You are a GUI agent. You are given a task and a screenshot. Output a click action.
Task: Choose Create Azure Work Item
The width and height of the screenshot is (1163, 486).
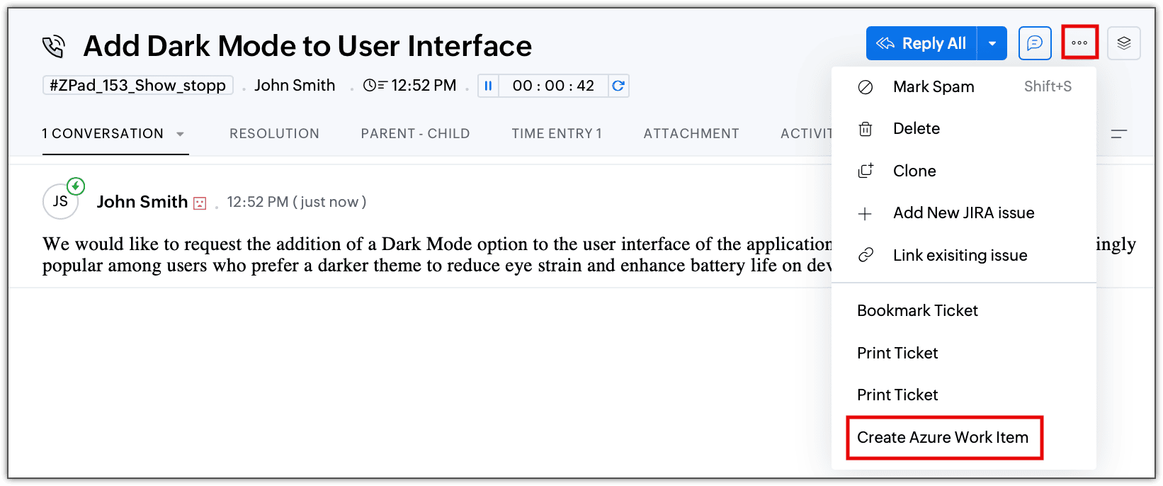pyautogui.click(x=943, y=438)
